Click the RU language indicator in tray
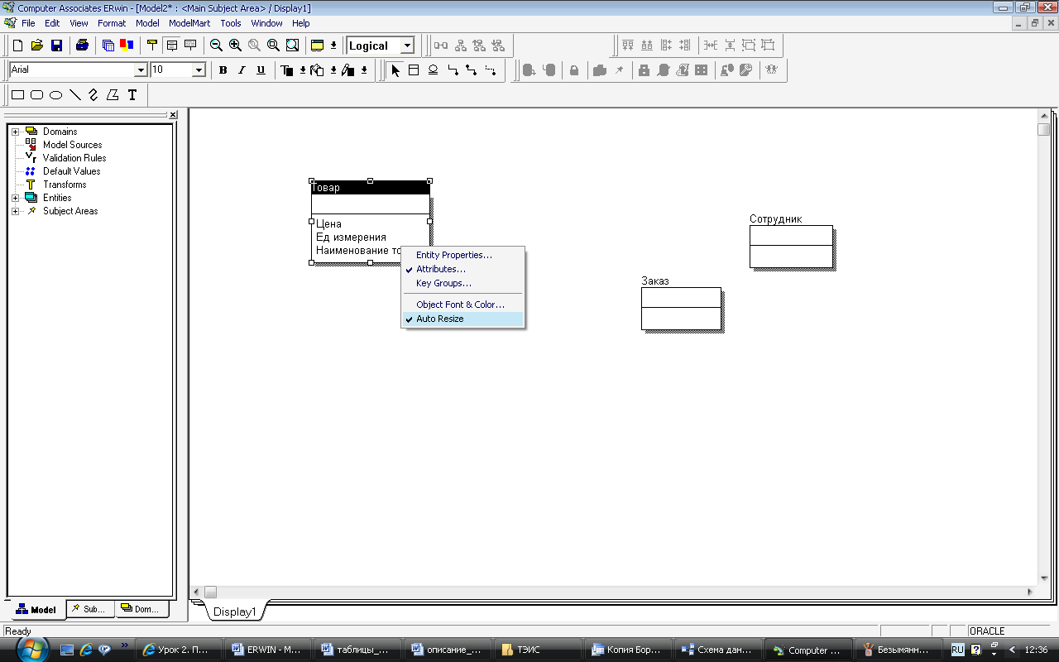The image size is (1059, 662). tap(957, 650)
